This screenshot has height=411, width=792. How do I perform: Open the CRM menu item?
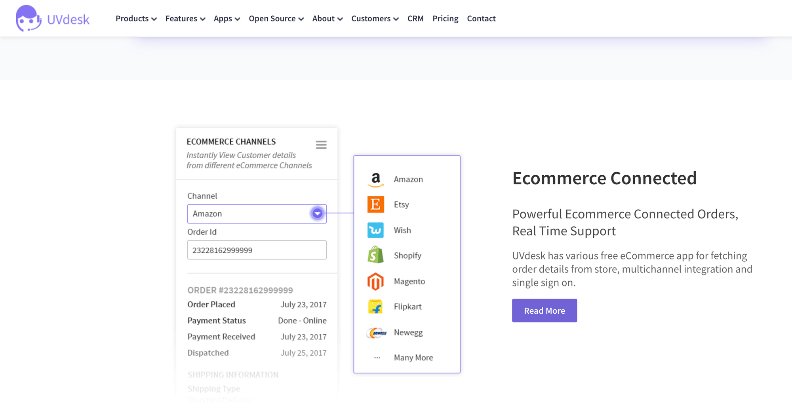pyautogui.click(x=415, y=19)
